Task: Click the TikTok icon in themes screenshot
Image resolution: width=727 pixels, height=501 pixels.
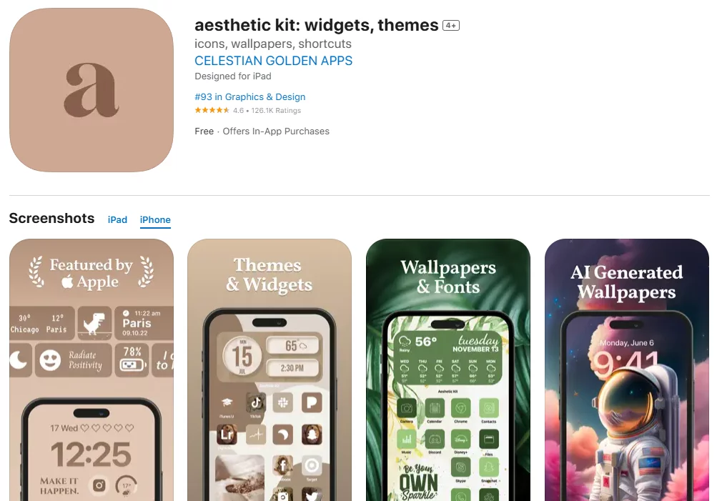Action: [255, 402]
